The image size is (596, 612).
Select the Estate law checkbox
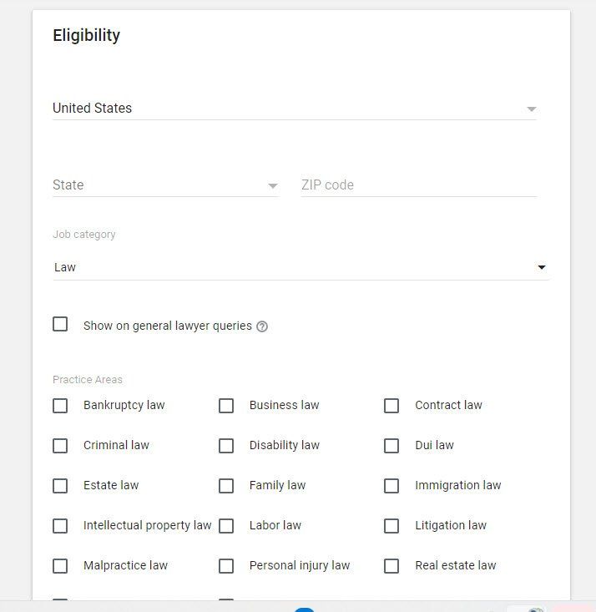(60, 486)
